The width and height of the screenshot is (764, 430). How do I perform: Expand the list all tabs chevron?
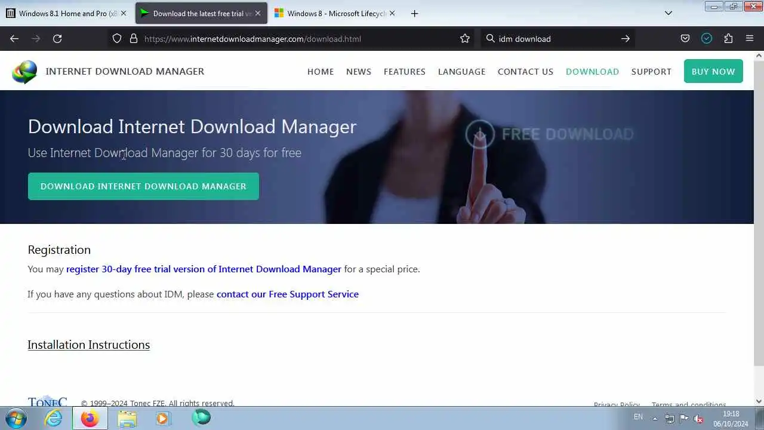point(668,13)
